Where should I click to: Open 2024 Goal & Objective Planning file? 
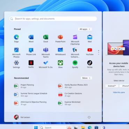pyautogui.click(x=30, y=103)
